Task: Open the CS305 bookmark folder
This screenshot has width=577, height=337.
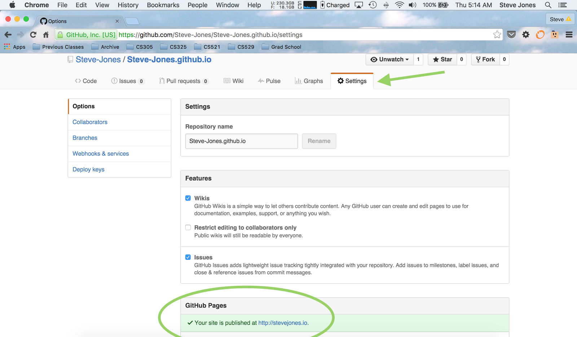Action: point(140,47)
